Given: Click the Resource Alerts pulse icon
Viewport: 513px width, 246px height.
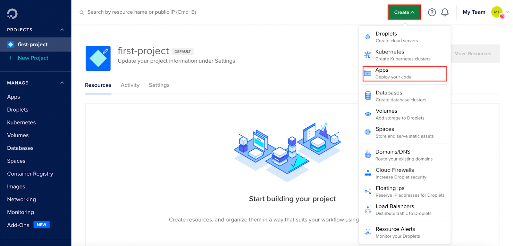Looking at the screenshot, I should click(x=368, y=232).
